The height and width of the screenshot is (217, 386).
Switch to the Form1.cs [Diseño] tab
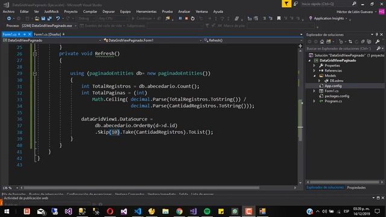pyautogui.click(x=47, y=34)
